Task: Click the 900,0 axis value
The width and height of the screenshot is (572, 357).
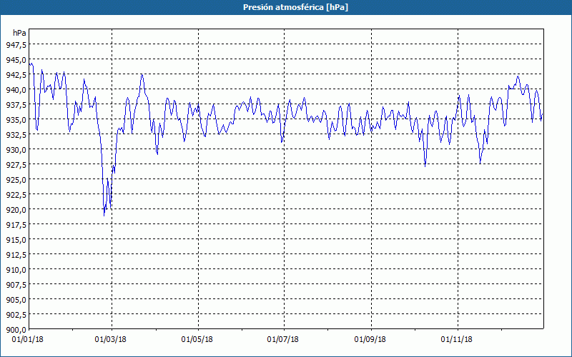Action: coord(16,330)
